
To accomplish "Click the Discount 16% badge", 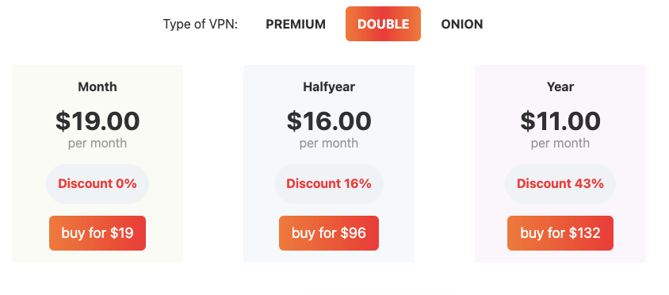I will (x=328, y=184).
